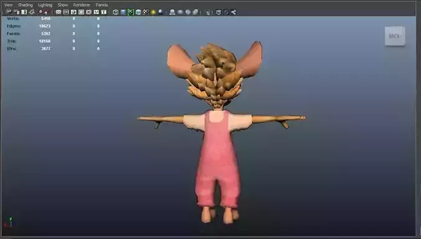
Task: Open the Lighting menu
Action: pyautogui.click(x=45, y=5)
